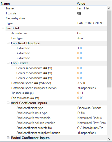Edit the Rotational speed value 377.0
Viewport: 112px width, 142px height.
[92, 83]
